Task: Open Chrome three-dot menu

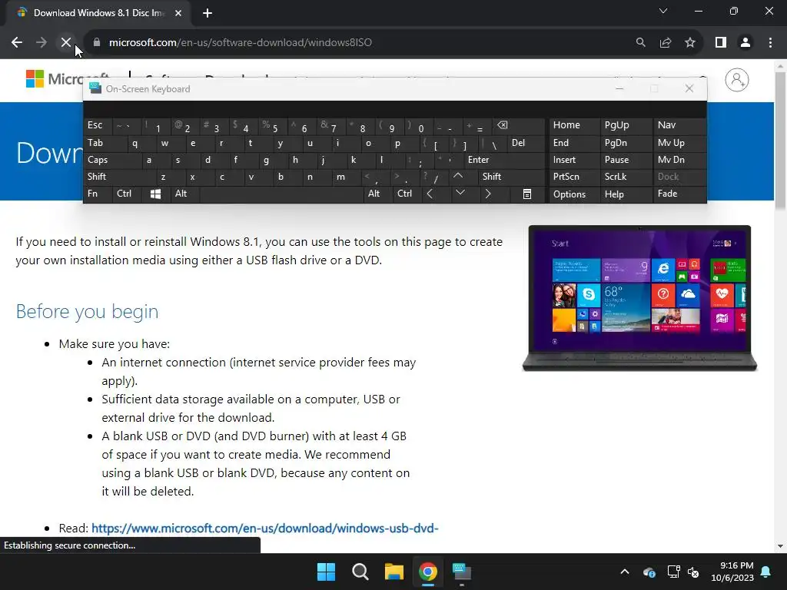Action: click(770, 43)
